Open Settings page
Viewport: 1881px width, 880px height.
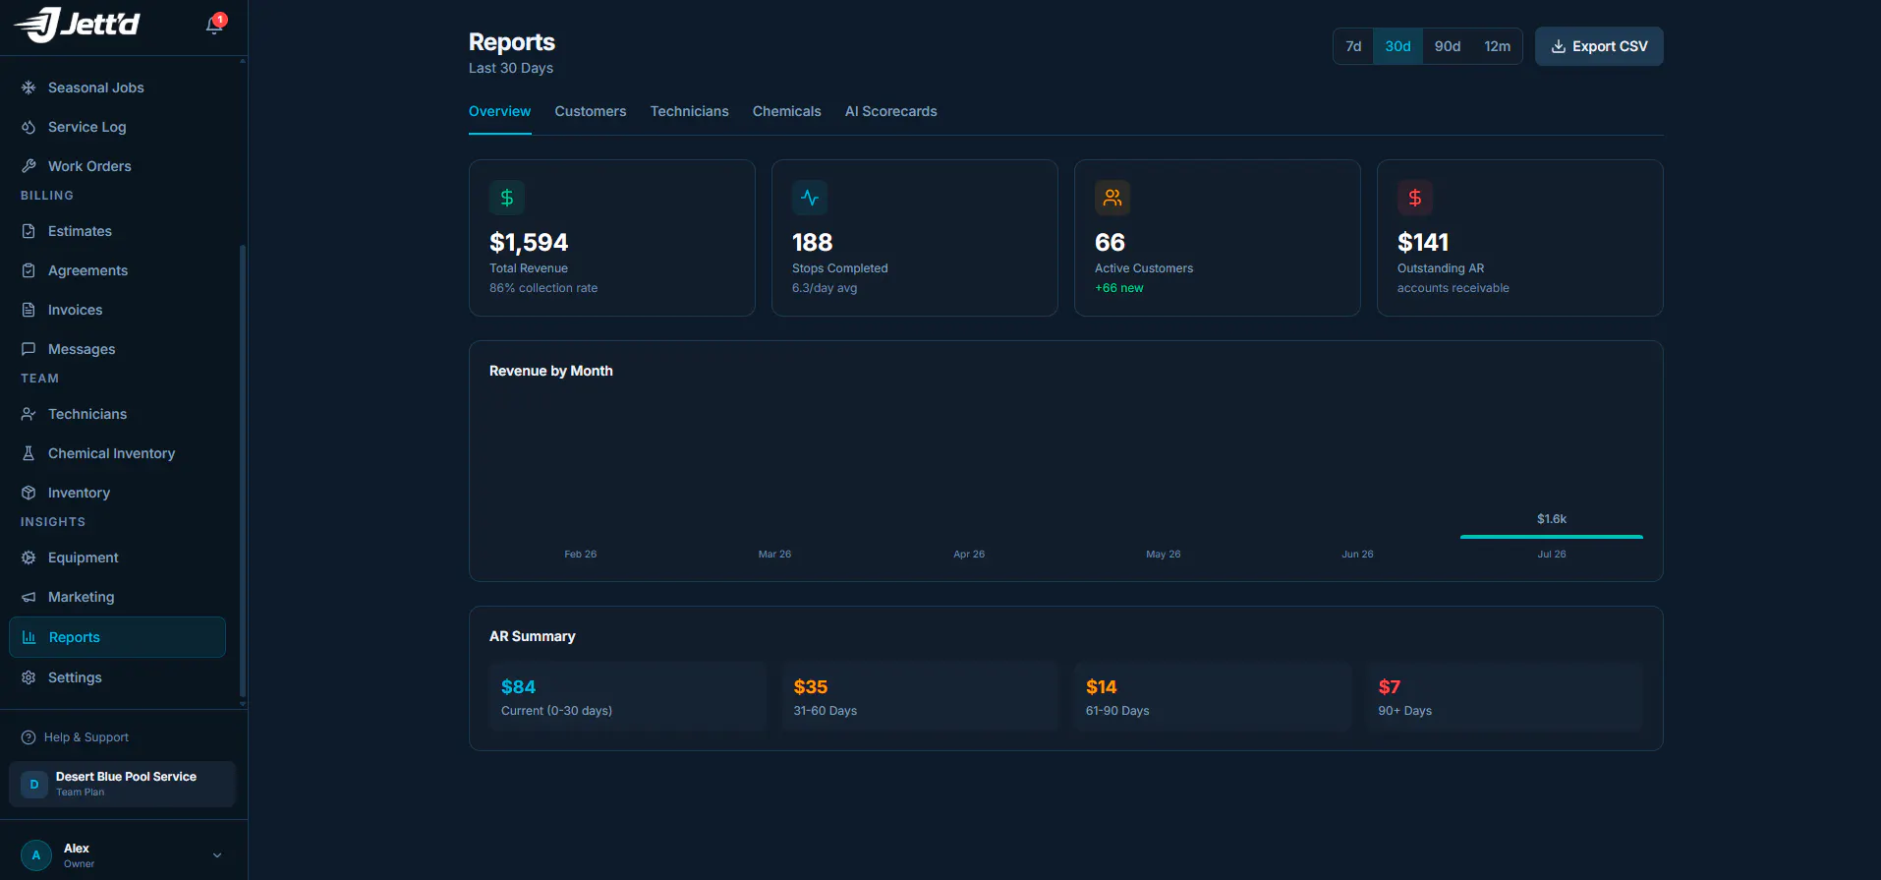(117, 677)
